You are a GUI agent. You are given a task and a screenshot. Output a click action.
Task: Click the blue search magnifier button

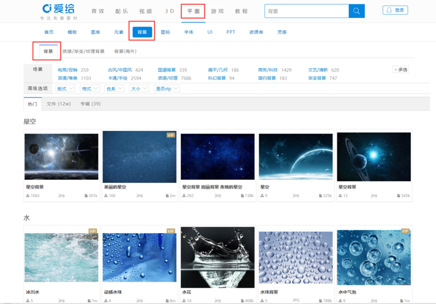pyautogui.click(x=356, y=11)
